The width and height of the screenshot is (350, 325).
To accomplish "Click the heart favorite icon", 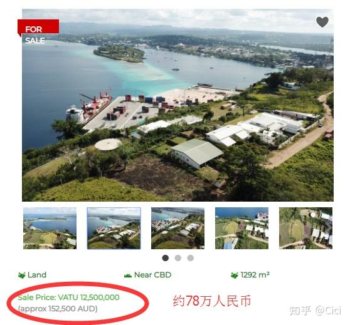I will point(322,22).
